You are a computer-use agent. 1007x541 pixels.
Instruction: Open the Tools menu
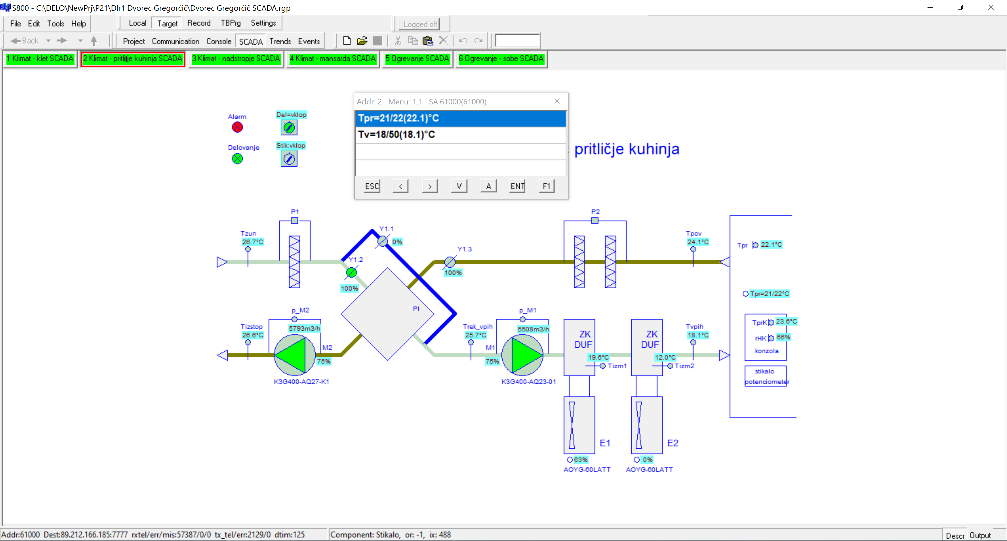(56, 23)
